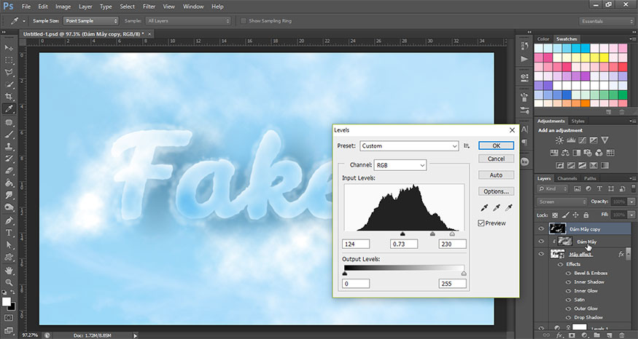
Task: Select the Path Selection tool
Action: click(9, 245)
